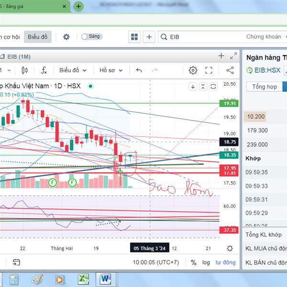
Task: Toggle percent scale on price axis
Action: [193, 262]
